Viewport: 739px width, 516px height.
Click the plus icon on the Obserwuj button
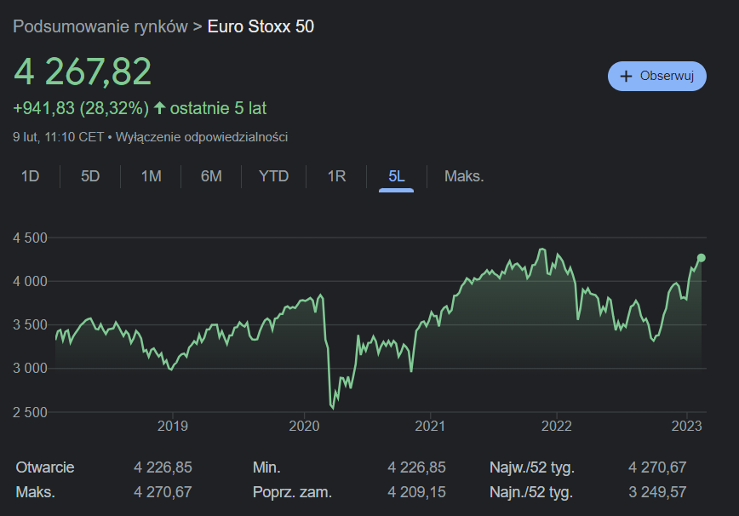[x=626, y=76]
